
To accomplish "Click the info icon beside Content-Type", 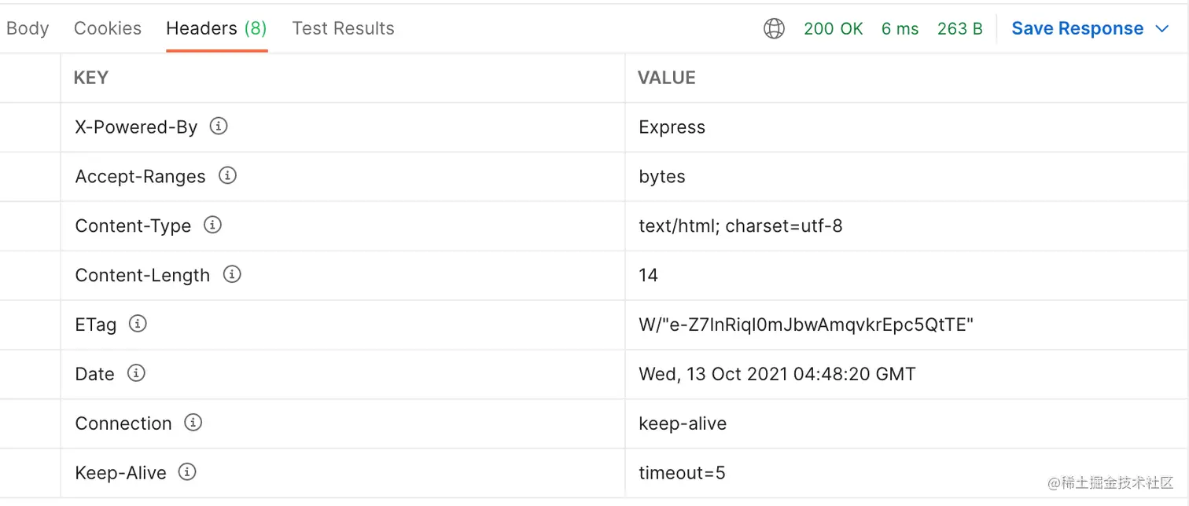I will 212,225.
